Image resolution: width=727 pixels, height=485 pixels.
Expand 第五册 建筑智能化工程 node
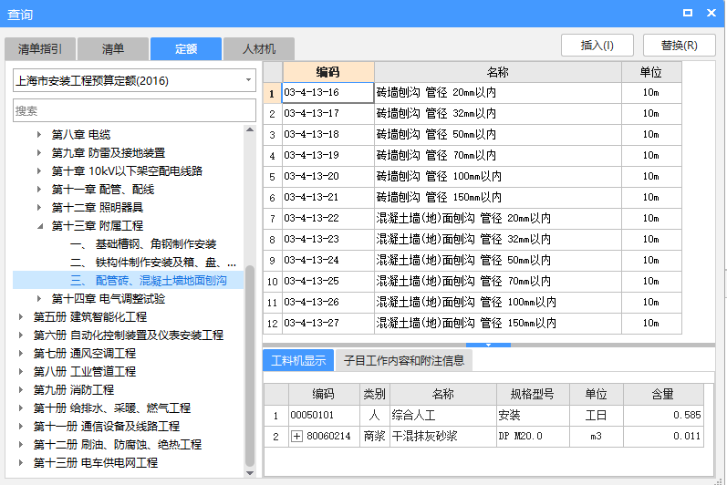(21, 317)
